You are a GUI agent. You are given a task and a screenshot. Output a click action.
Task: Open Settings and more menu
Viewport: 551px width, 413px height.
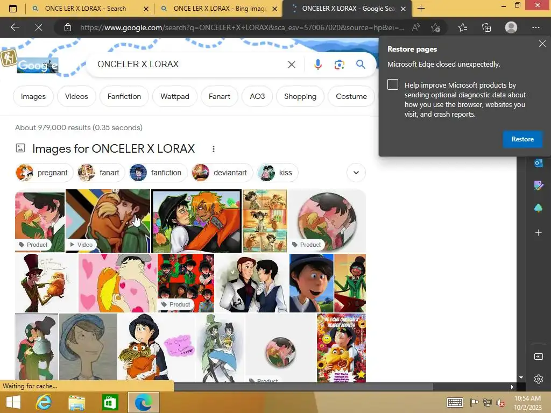(x=535, y=27)
